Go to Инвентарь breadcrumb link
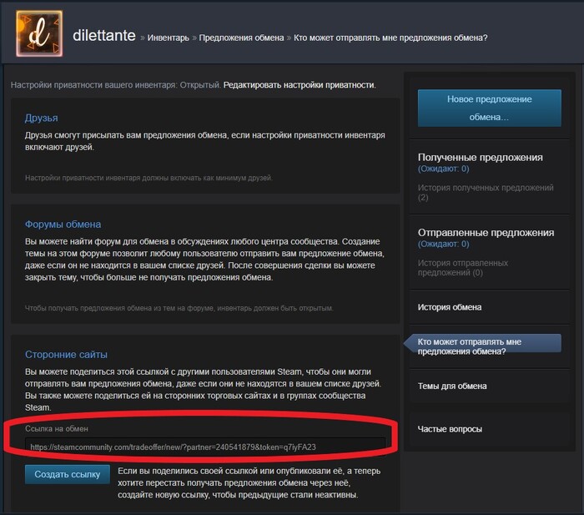This screenshot has width=584, height=515. [x=168, y=38]
